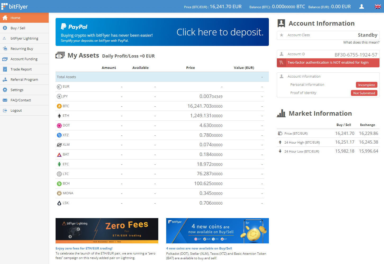The width and height of the screenshot is (384, 264).
Task: Click the Buy / Sell bitcoin icon
Action: pyautogui.click(x=5, y=28)
